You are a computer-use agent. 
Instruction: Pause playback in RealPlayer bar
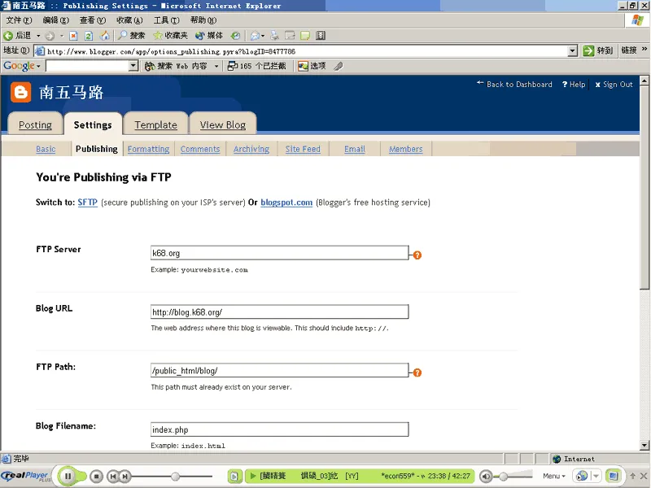[68, 476]
